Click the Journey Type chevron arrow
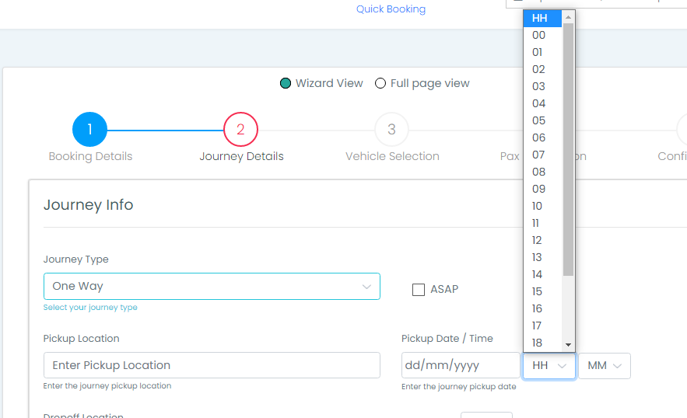 click(x=366, y=287)
